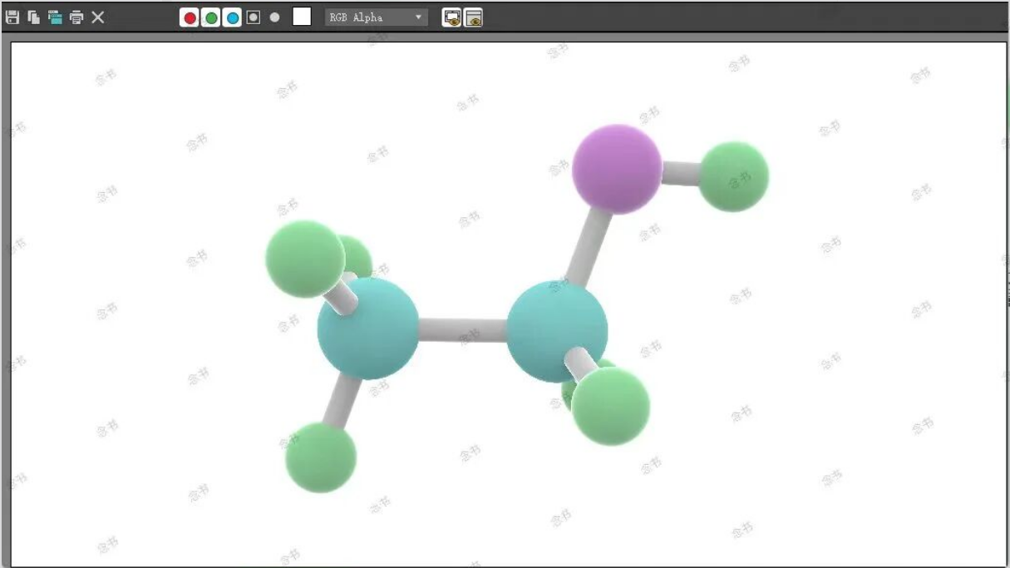1010x568 pixels.
Task: Toggle the alpha channel display
Action: pos(254,17)
